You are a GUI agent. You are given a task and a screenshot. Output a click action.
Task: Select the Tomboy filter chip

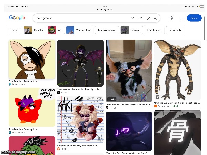15,30
